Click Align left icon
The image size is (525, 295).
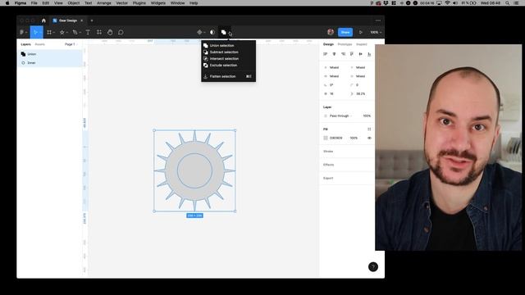coord(325,54)
